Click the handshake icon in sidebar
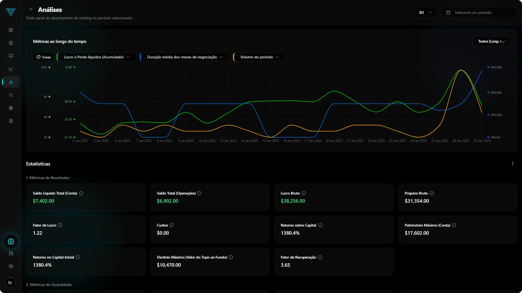 point(11,266)
